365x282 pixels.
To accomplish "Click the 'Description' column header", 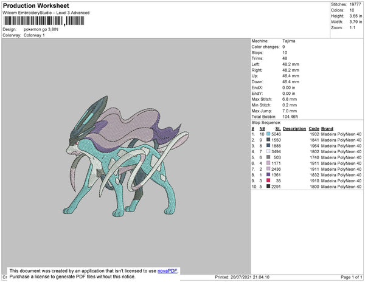I will tap(294, 129).
